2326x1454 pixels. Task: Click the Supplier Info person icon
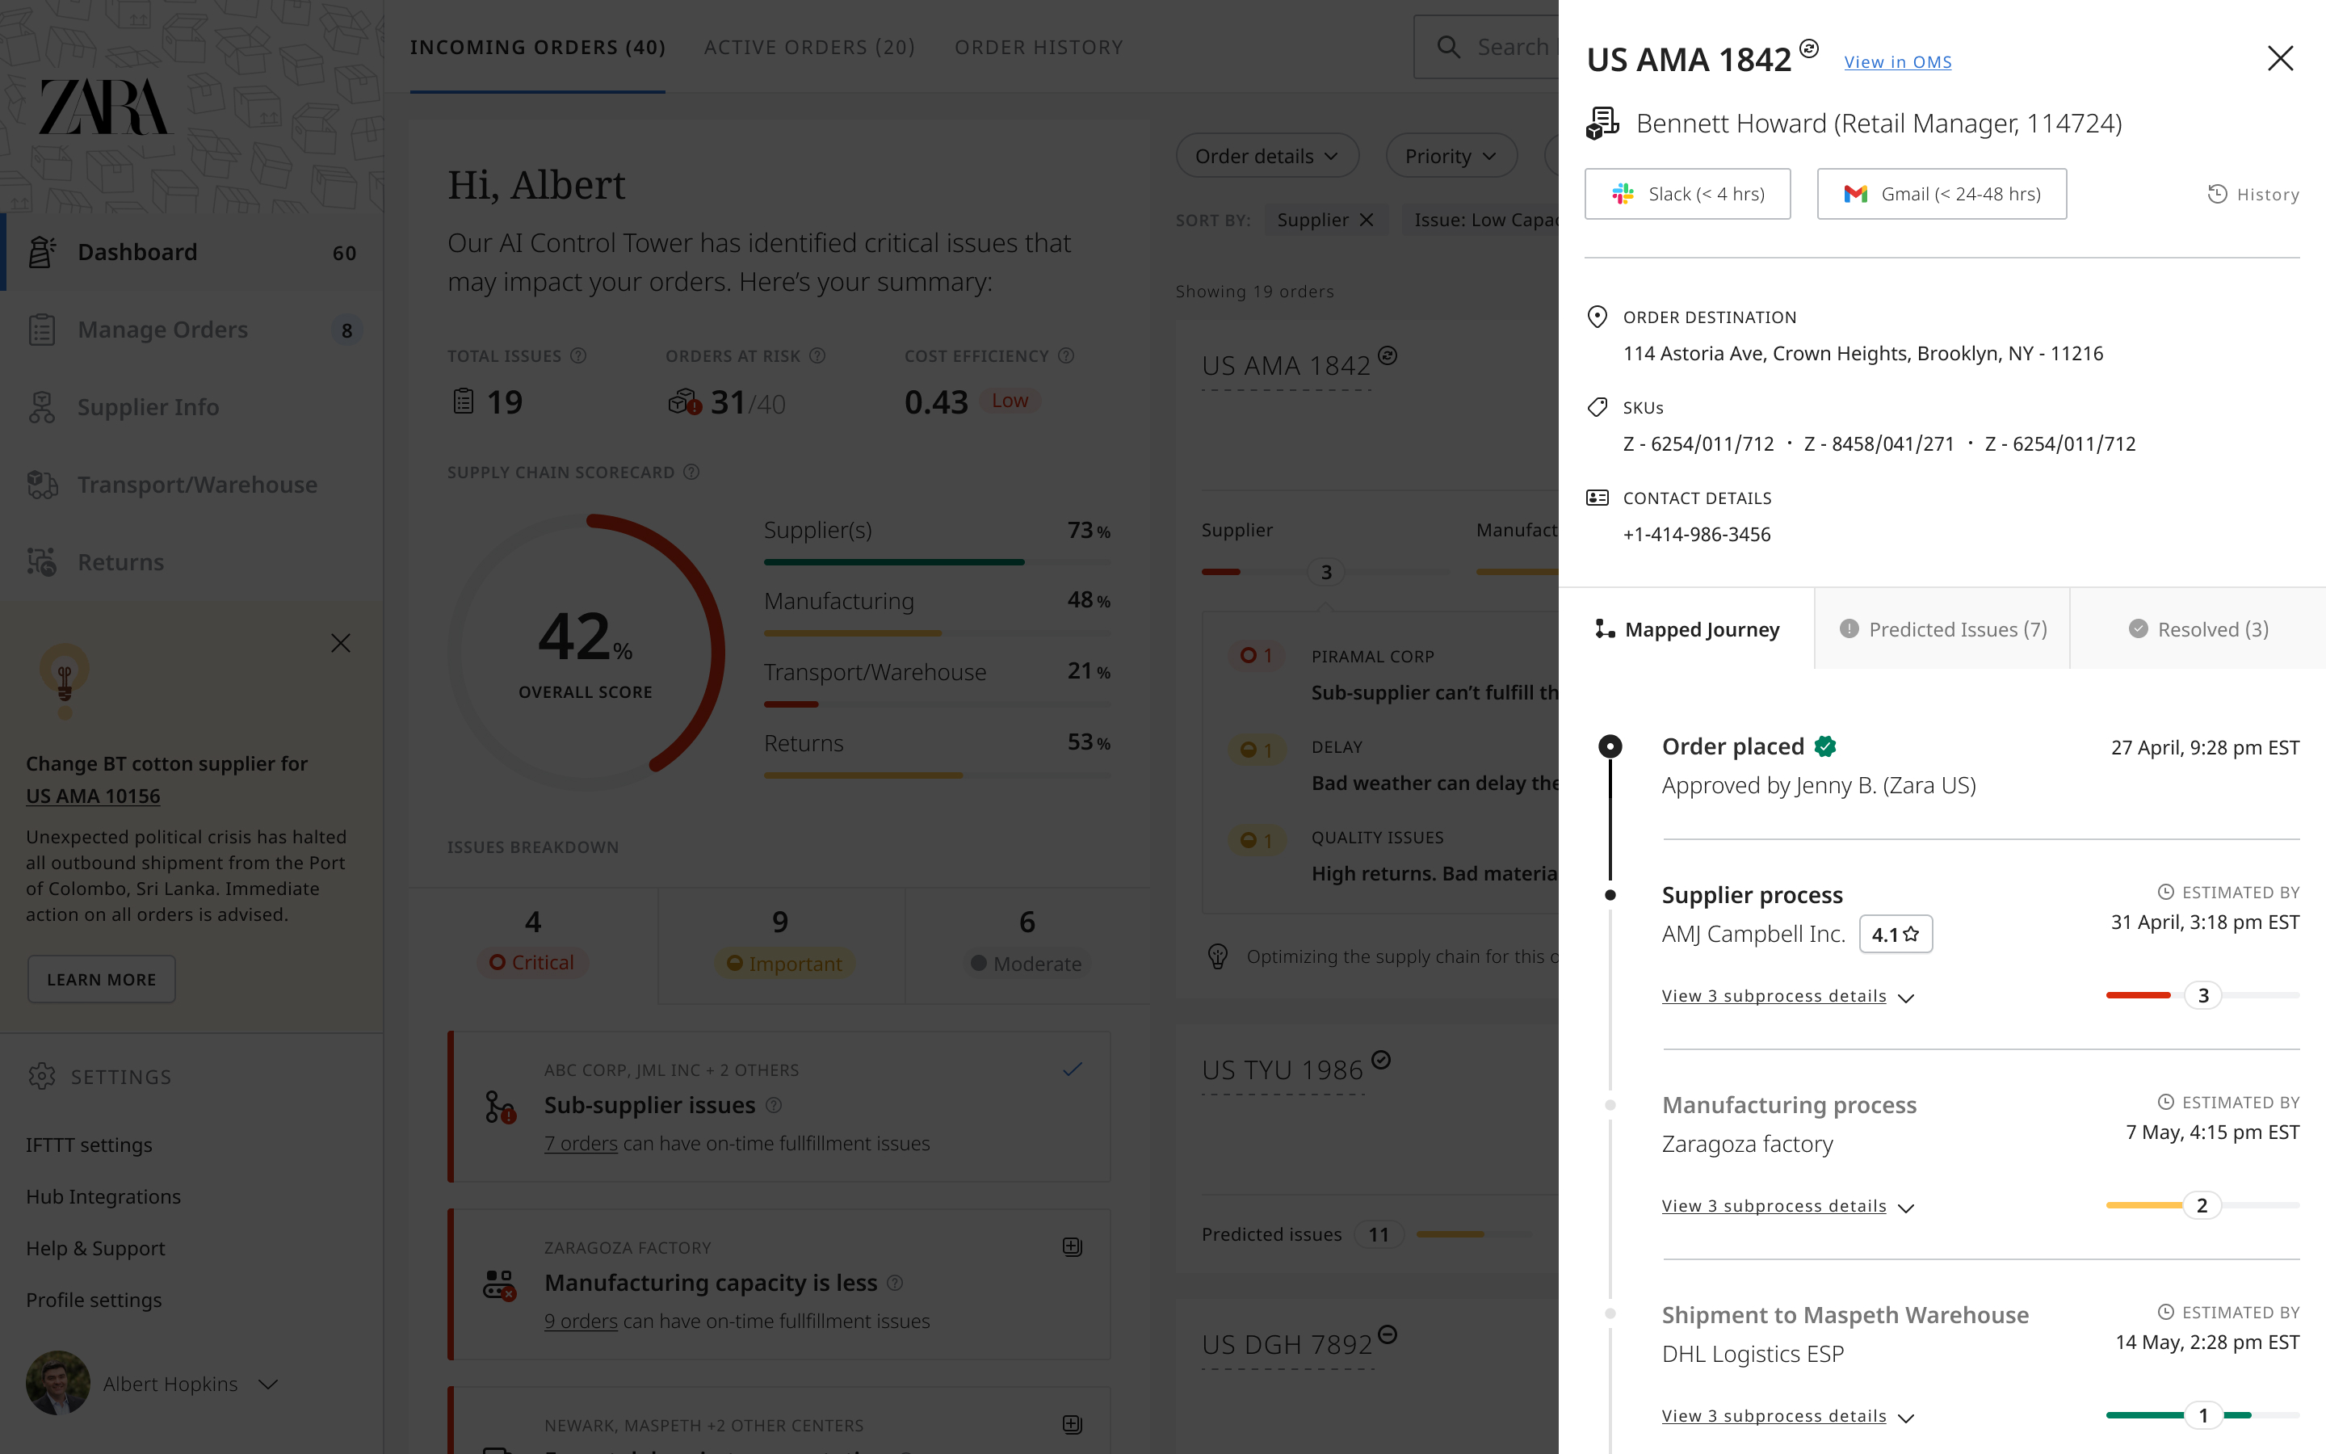pos(41,407)
